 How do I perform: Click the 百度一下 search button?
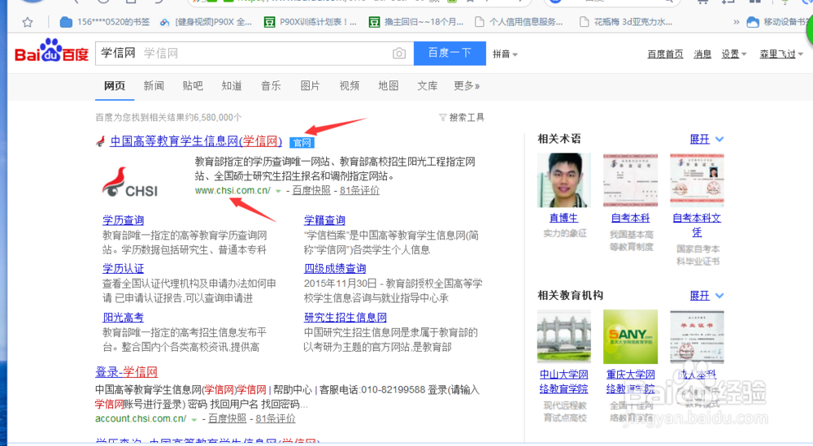450,54
